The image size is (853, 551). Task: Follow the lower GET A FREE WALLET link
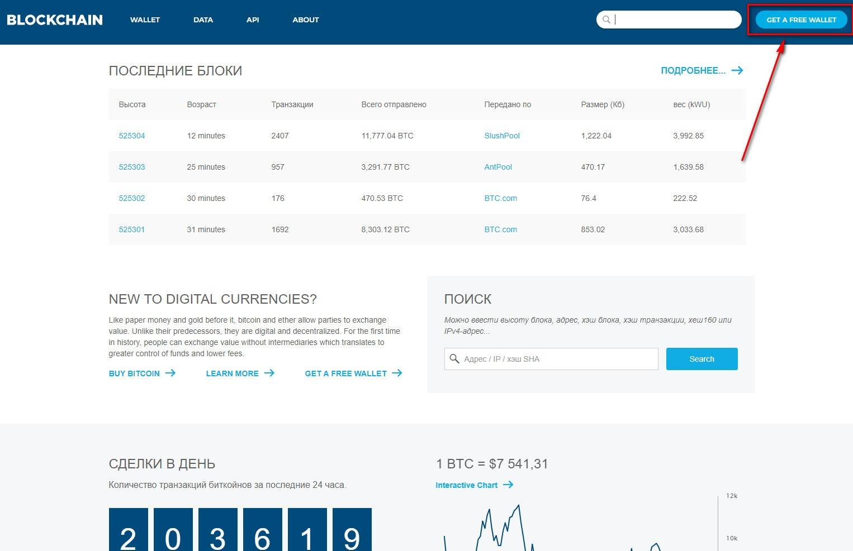point(345,373)
